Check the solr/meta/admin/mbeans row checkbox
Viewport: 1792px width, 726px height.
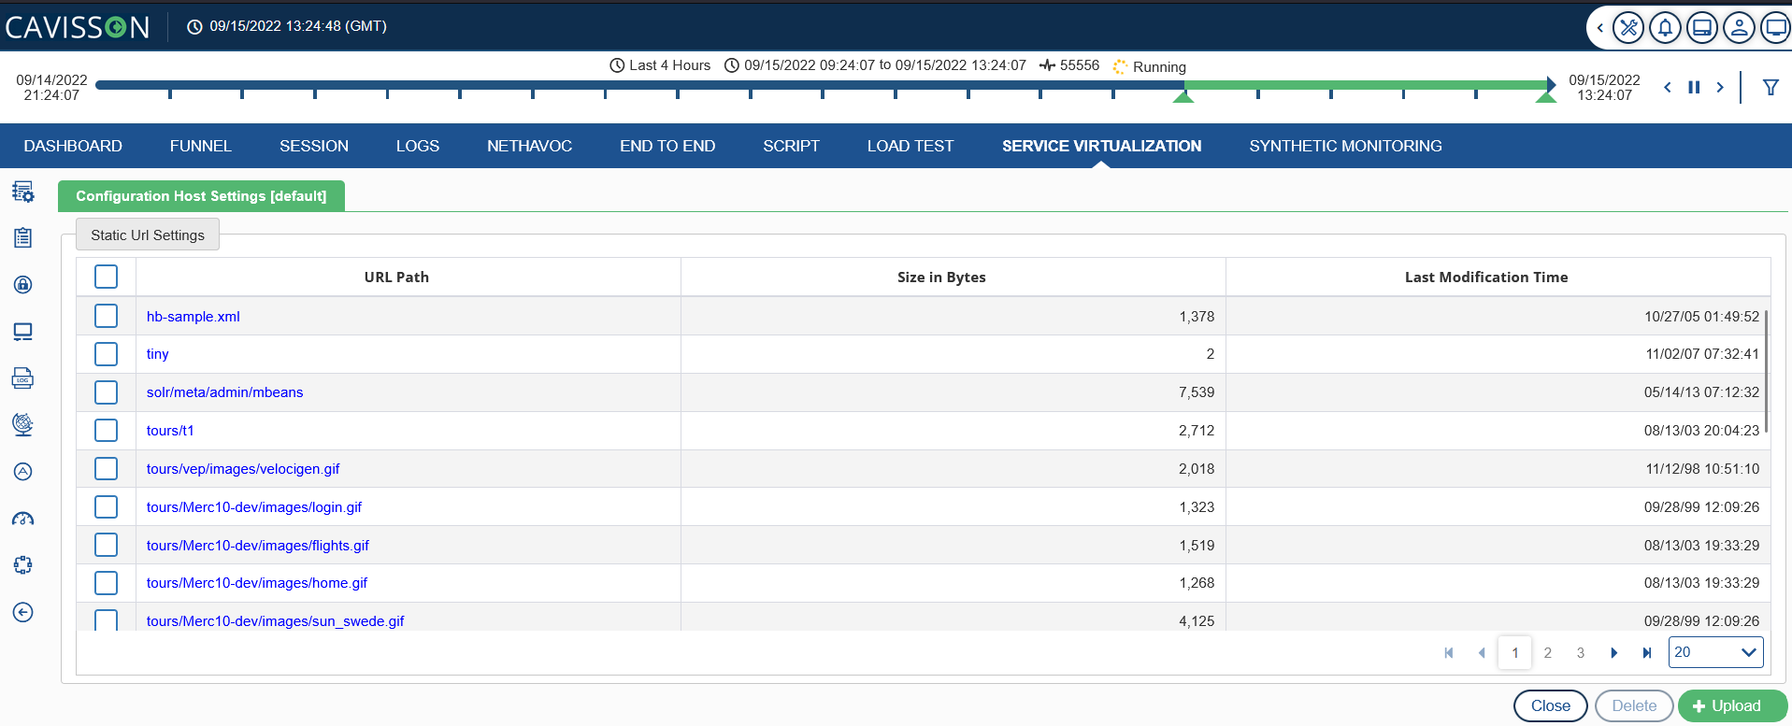pos(107,392)
